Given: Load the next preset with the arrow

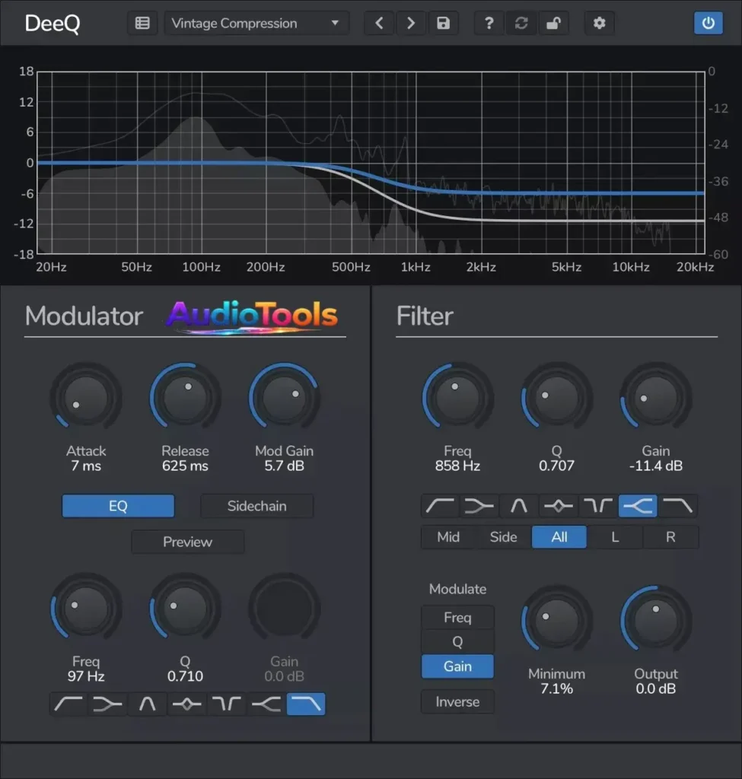Looking at the screenshot, I should click(x=411, y=23).
